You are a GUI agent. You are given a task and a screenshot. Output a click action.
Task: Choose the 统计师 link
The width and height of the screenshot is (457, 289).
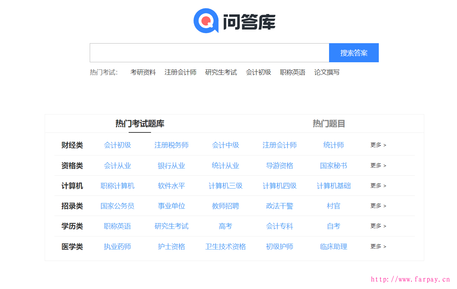[334, 145]
